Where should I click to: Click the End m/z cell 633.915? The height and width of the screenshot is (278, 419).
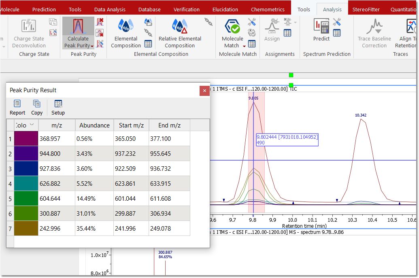click(169, 183)
